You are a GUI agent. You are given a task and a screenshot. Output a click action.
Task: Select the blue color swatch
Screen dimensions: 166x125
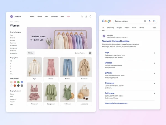[22, 82]
